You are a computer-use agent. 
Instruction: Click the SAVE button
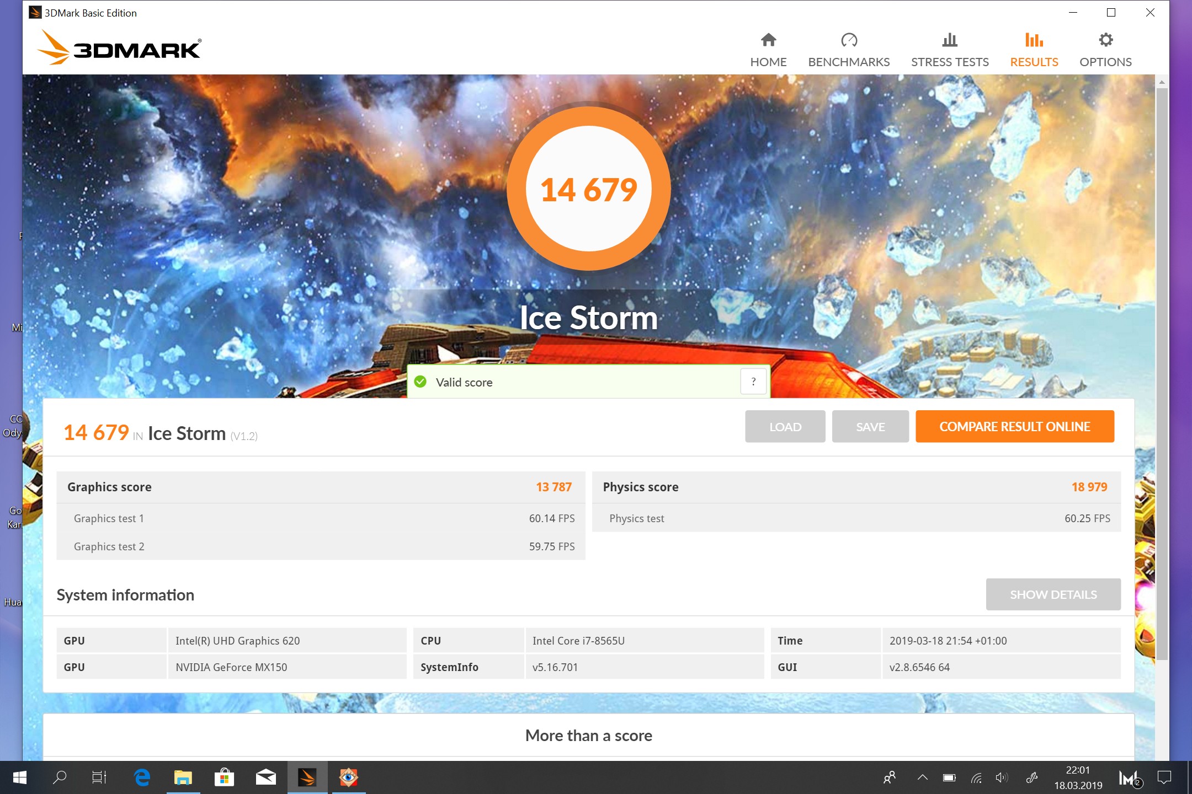(870, 426)
